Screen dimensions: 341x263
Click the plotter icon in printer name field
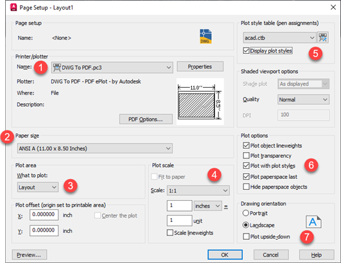click(x=57, y=67)
